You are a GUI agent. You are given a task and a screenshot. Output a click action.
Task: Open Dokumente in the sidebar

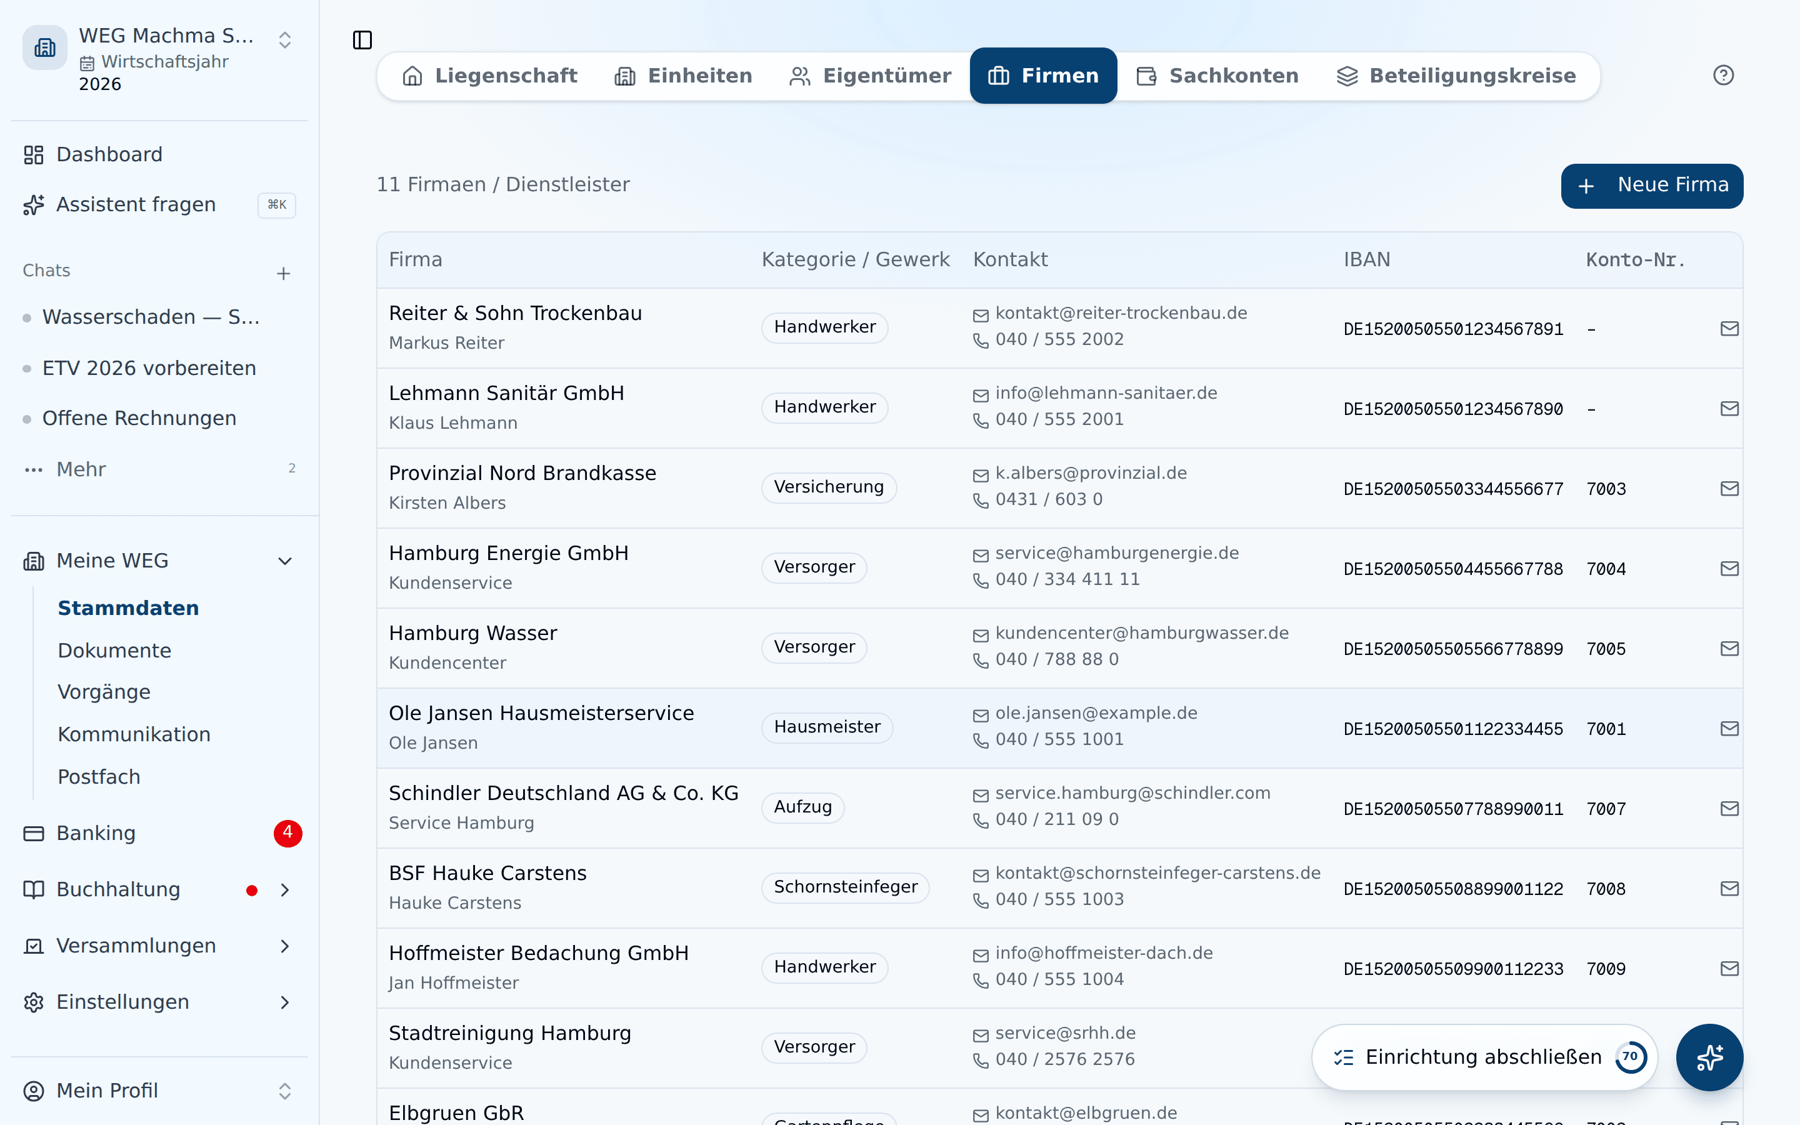tap(114, 650)
